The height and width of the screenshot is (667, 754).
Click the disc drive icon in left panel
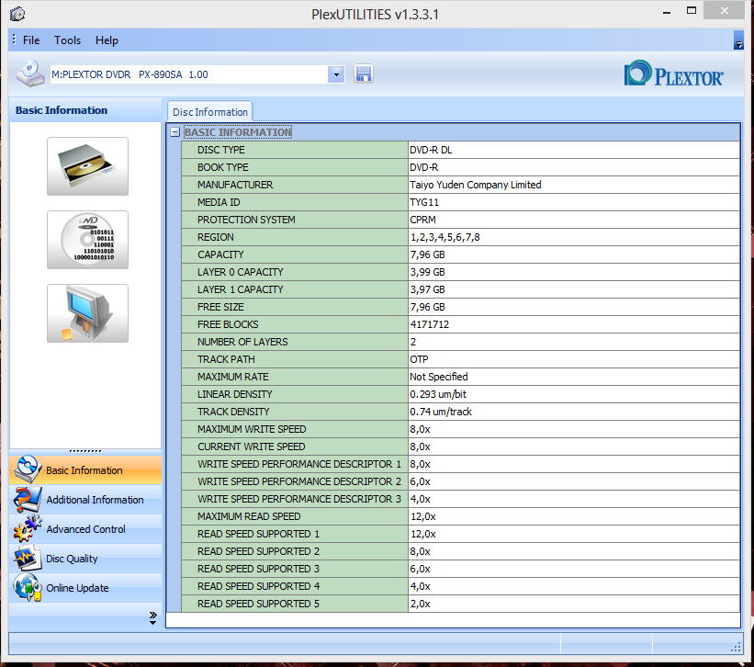pyautogui.click(x=87, y=166)
